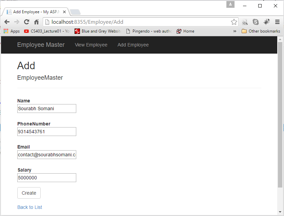Screen dimensions: 284x216
Task: Click the PhoneNumber field label
Action: [34, 124]
